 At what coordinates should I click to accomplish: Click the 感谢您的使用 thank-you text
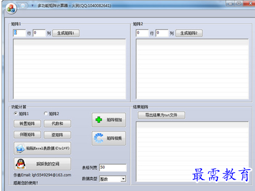pyautogui.click(x=25, y=183)
